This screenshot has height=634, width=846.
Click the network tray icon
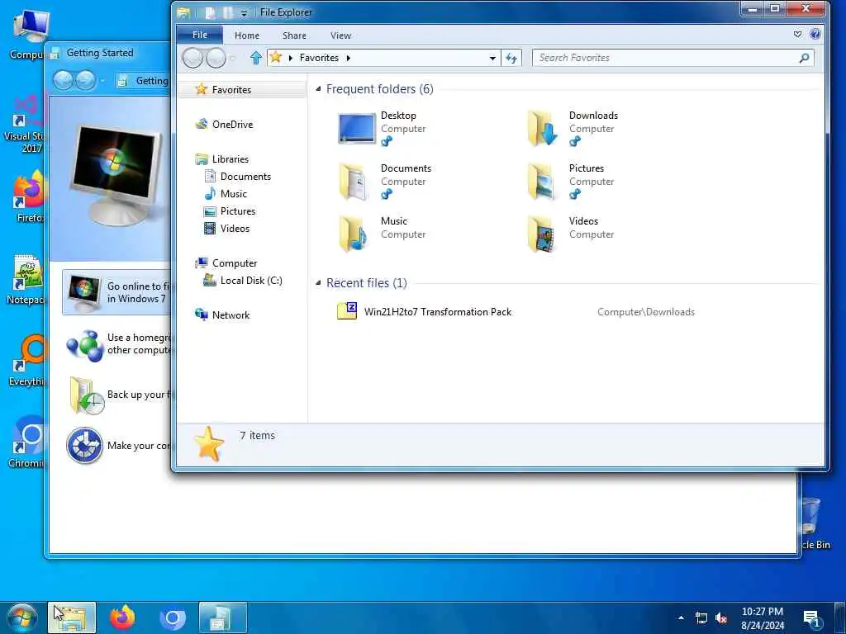701,617
